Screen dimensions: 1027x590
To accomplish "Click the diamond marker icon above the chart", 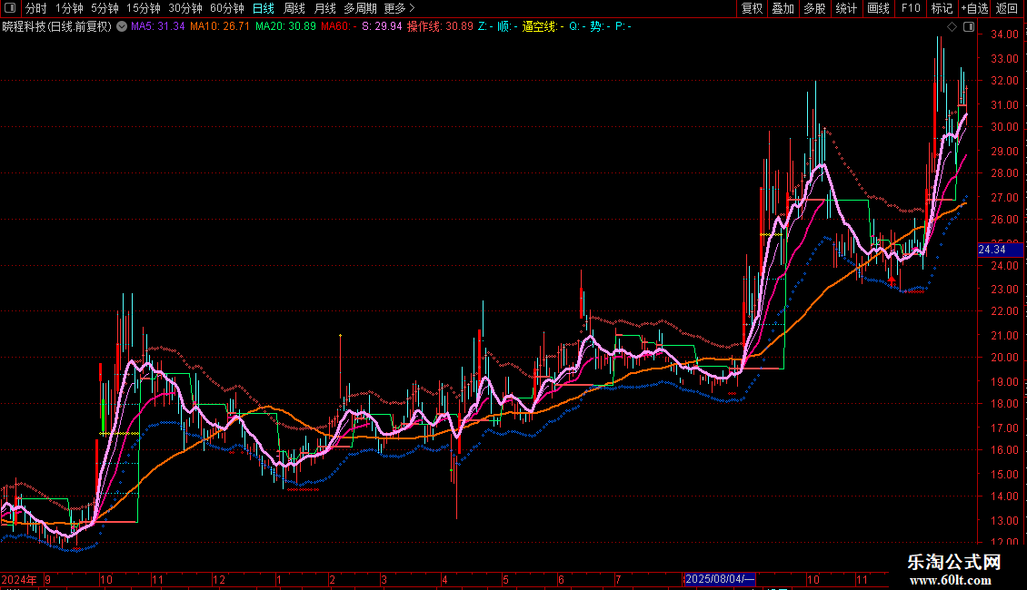I will 952,27.
